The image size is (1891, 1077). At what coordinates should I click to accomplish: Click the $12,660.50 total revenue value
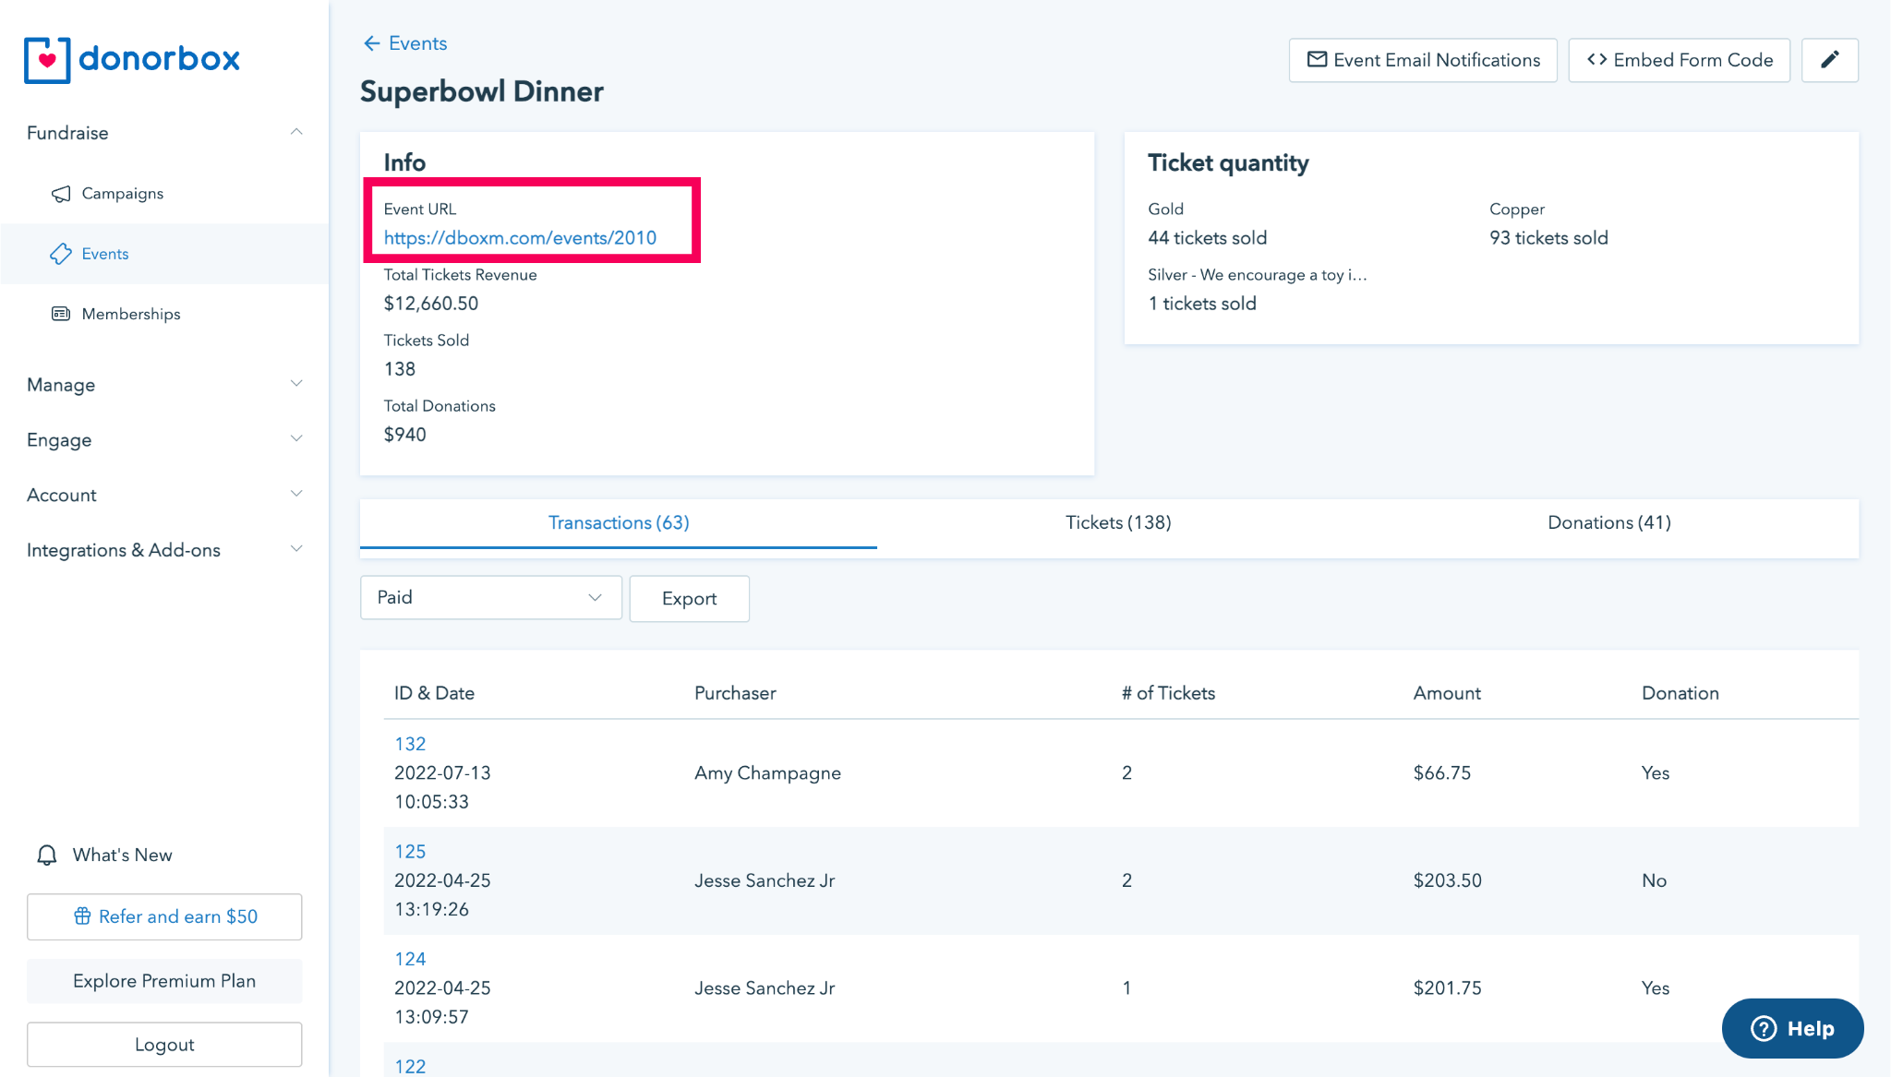[x=431, y=304]
